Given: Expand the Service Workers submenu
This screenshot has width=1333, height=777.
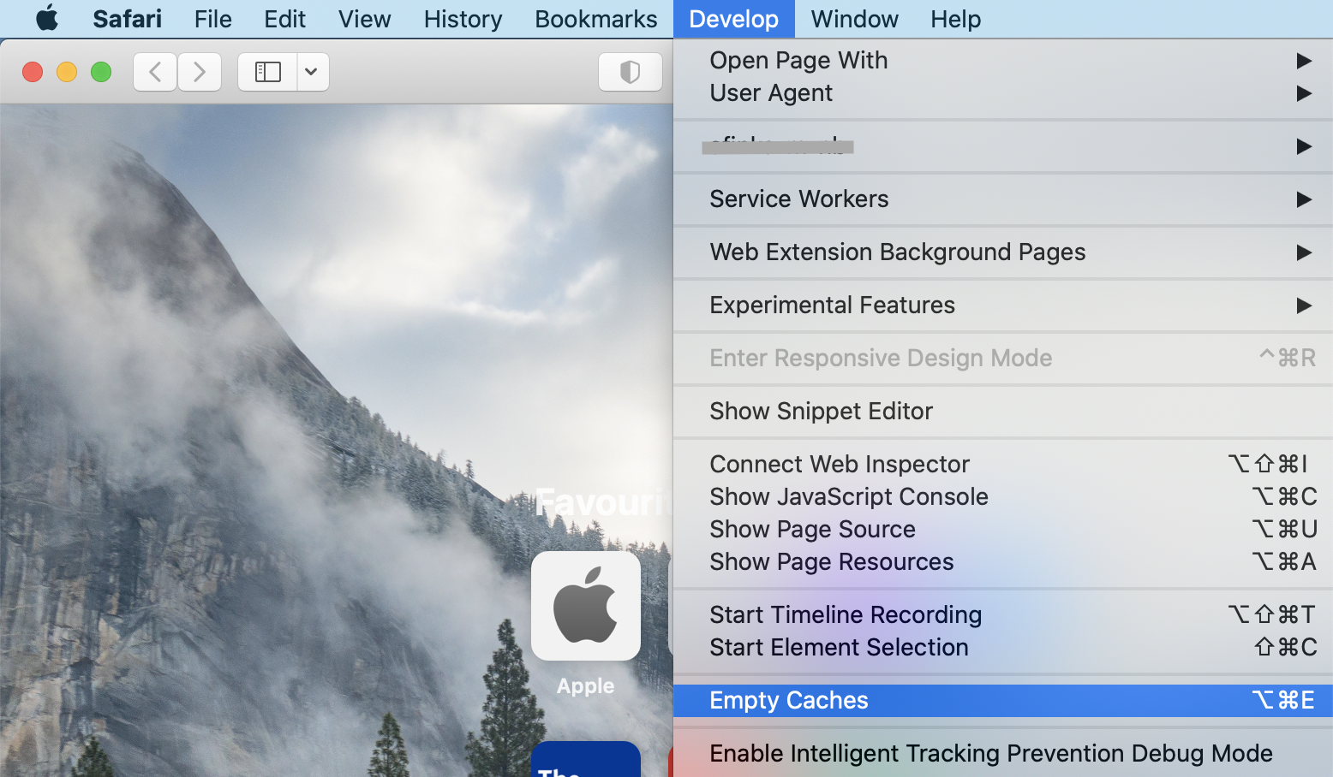Looking at the screenshot, I should tap(1003, 199).
